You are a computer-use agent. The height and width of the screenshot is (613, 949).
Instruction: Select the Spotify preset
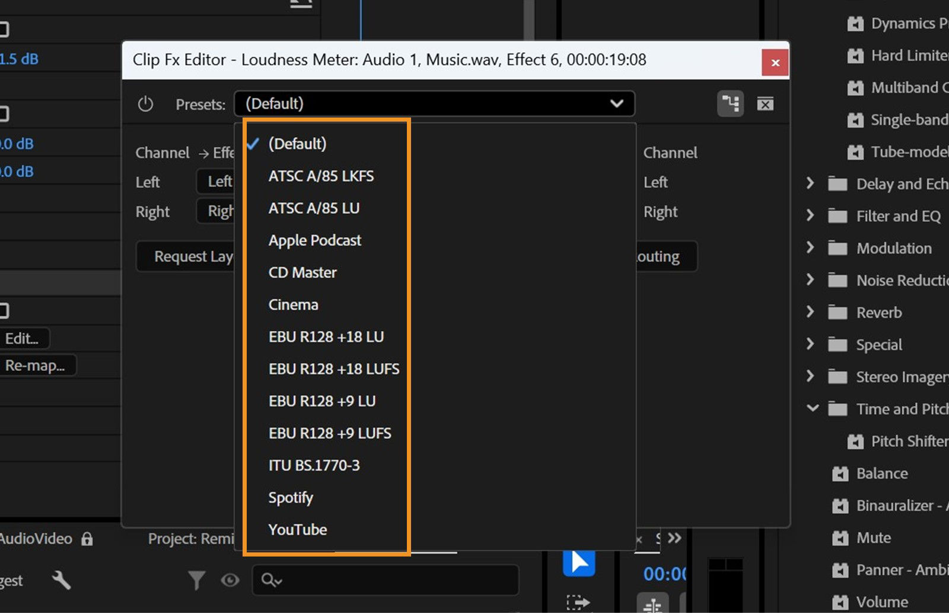[x=291, y=497]
